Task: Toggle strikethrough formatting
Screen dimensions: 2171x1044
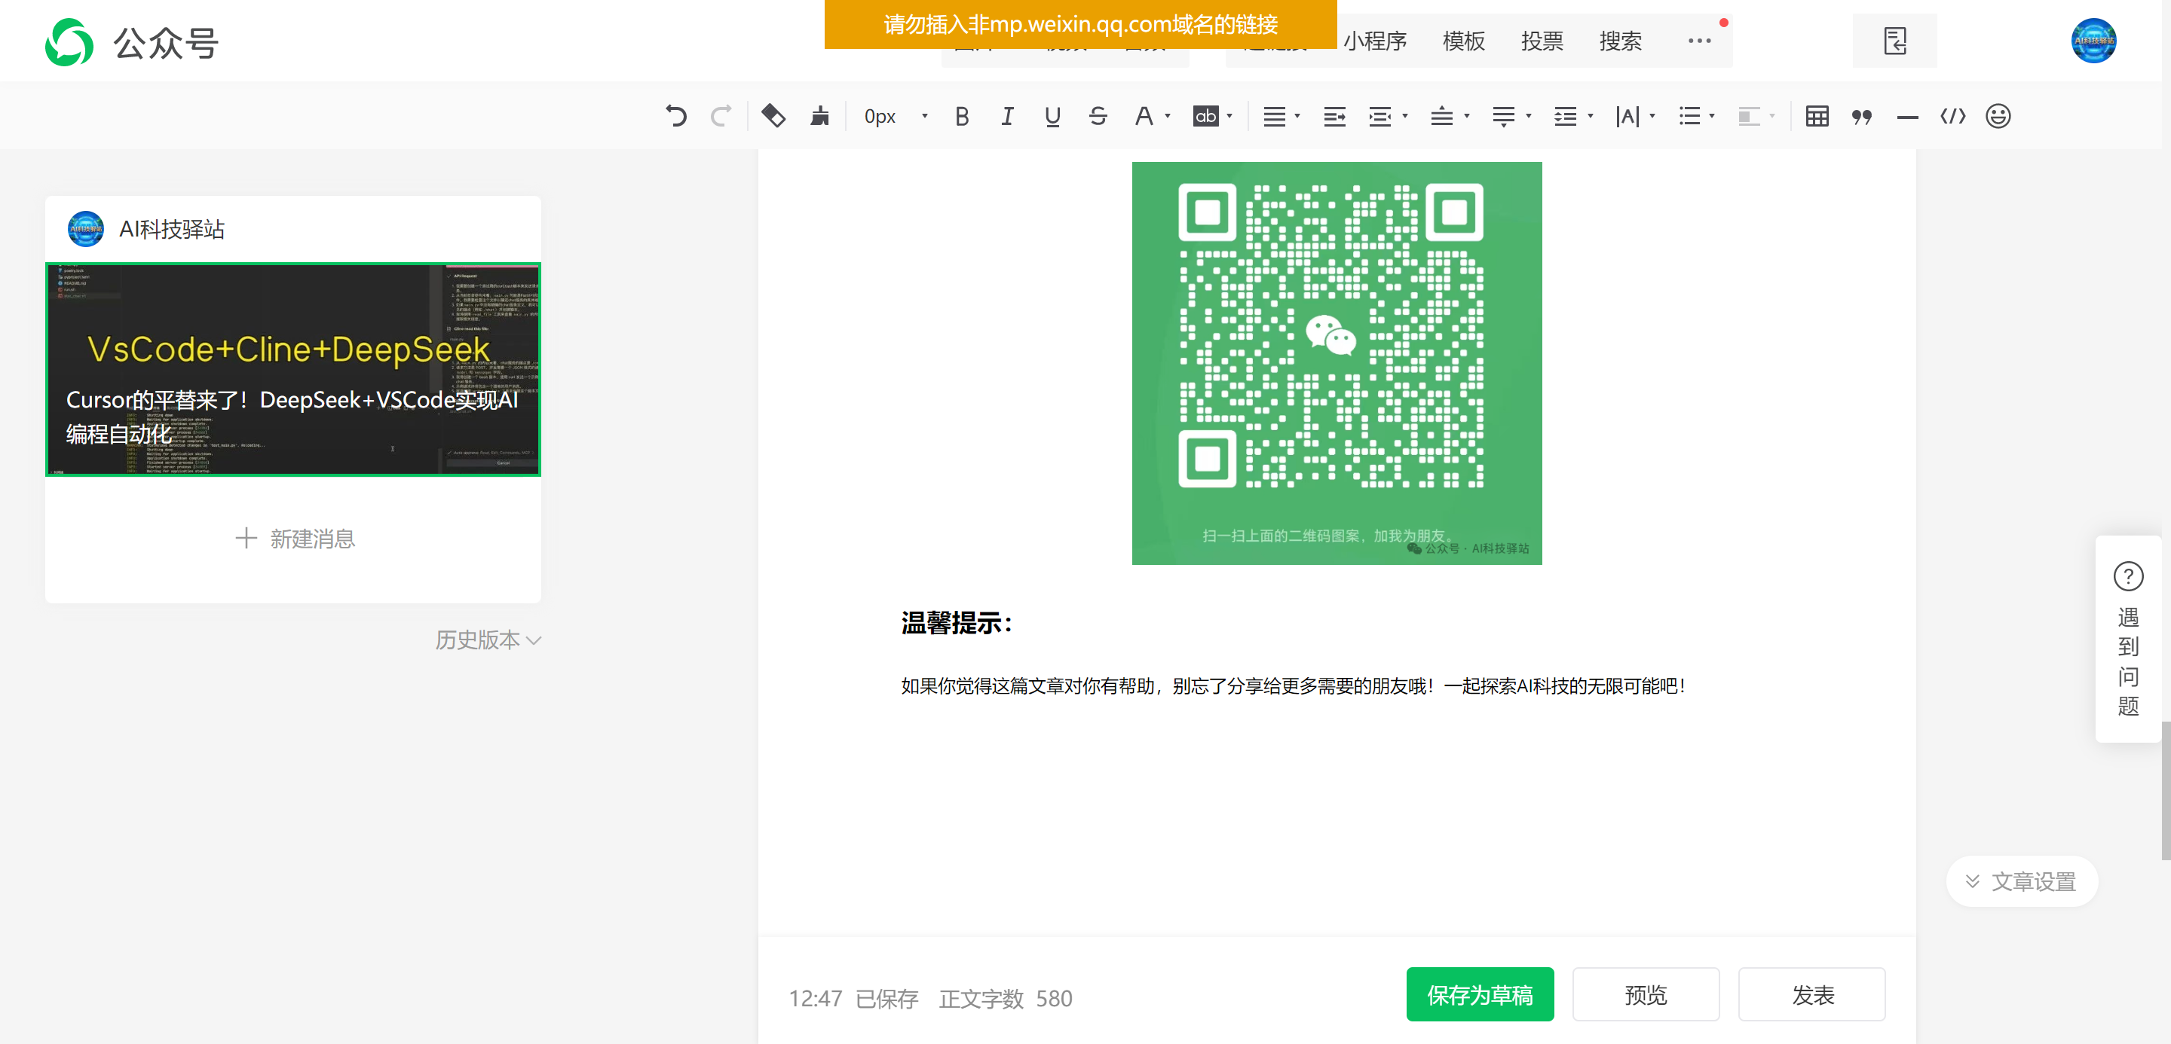Action: (x=1098, y=116)
